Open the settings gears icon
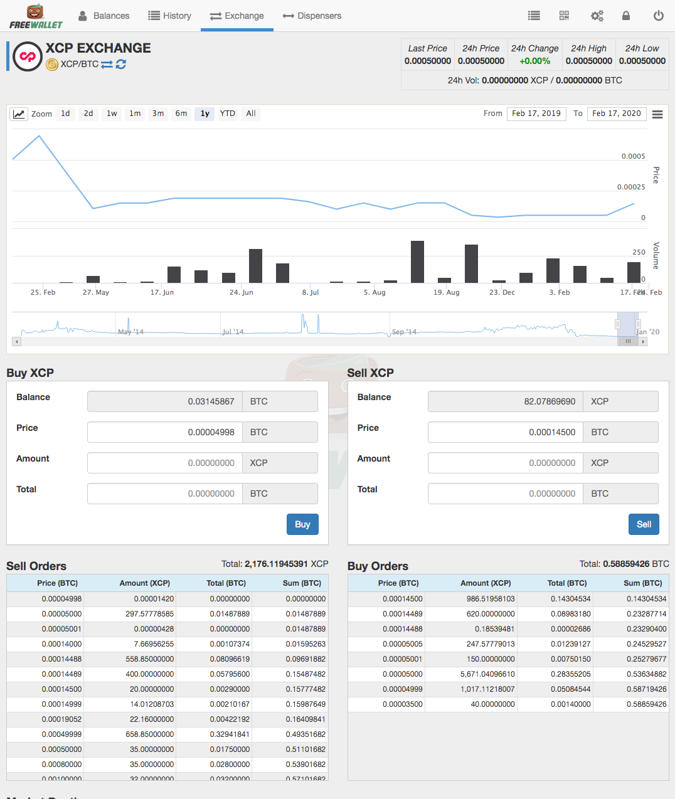The height and width of the screenshot is (799, 675). (597, 16)
